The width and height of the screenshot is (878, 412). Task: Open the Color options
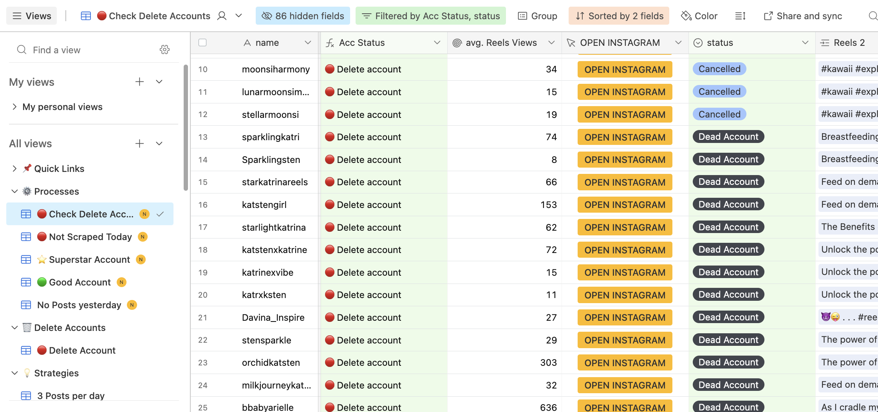[x=699, y=16]
